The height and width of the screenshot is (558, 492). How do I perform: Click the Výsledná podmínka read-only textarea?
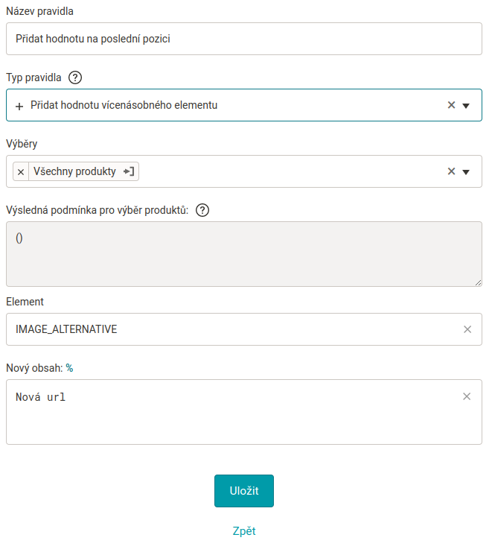244,254
